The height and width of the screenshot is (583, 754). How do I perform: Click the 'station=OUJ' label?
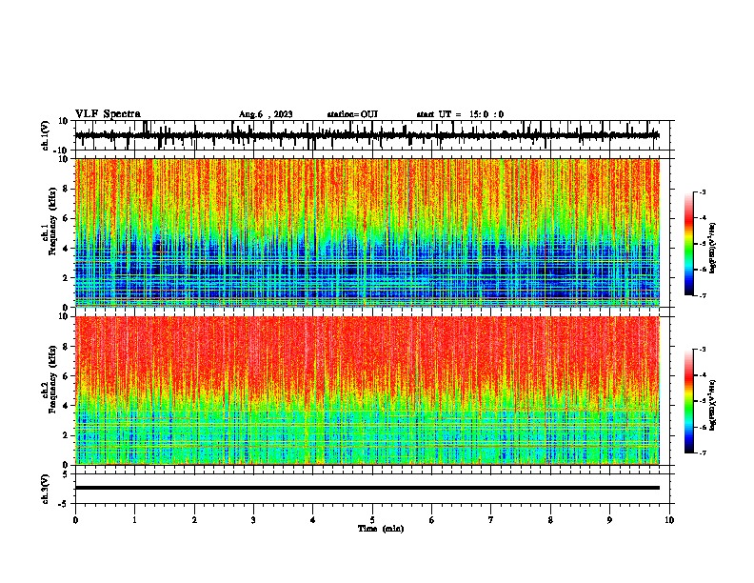coord(352,114)
